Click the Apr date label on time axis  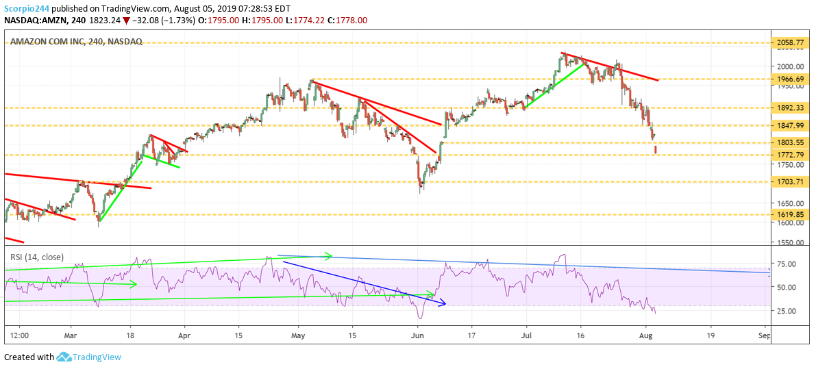tap(185, 335)
